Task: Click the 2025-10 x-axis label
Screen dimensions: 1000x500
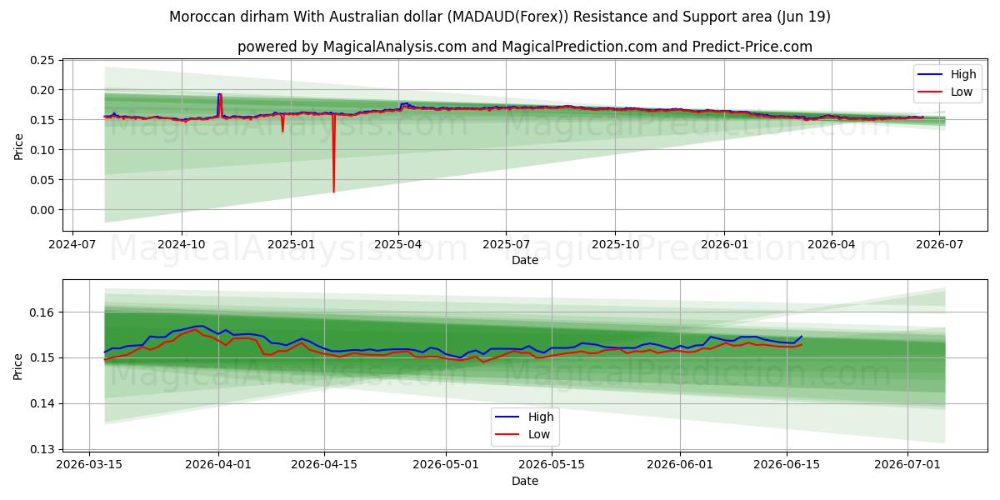Action: [615, 243]
